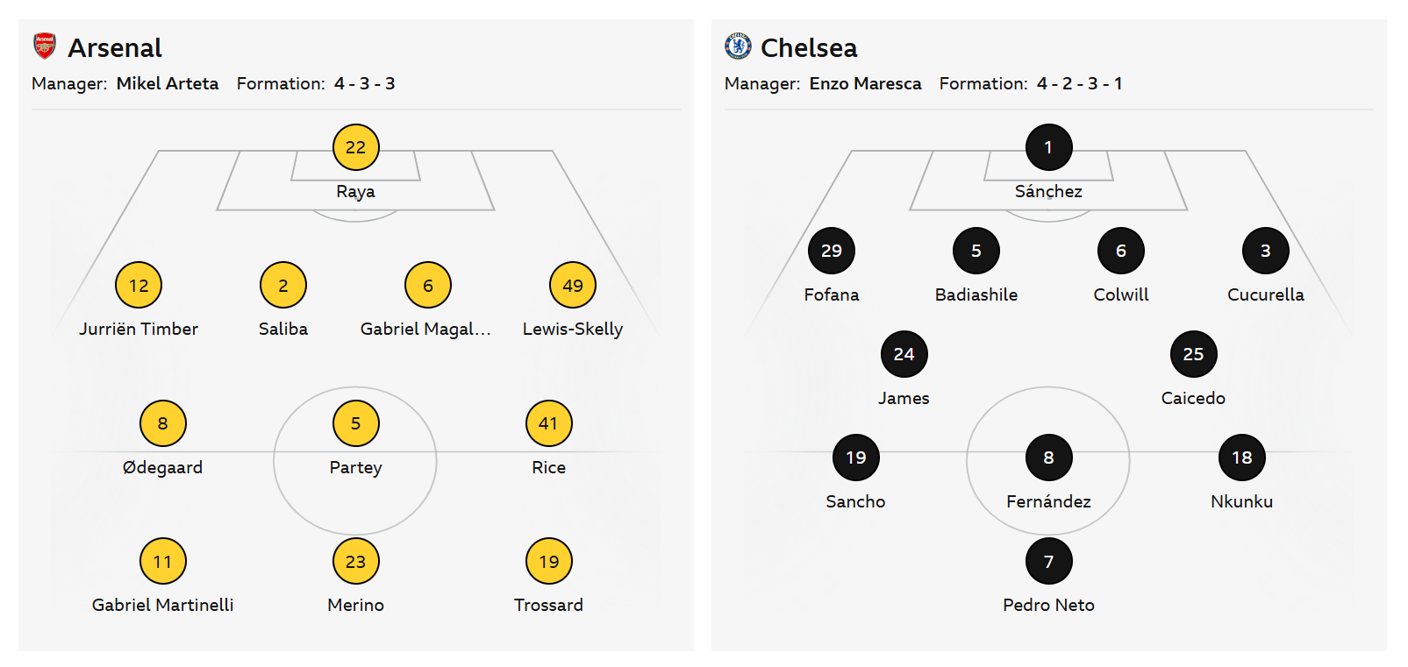Select Chelsea goalkeeper Sánchez's number 1 badge

coord(1048,147)
